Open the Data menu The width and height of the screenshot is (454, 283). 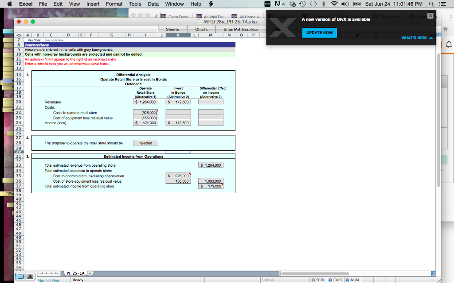click(x=153, y=4)
